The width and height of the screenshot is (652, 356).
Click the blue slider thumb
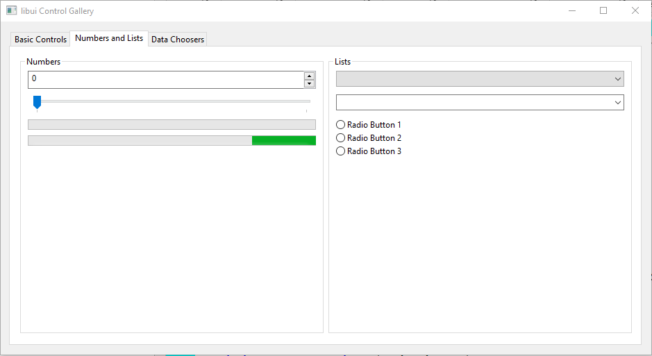(x=37, y=102)
